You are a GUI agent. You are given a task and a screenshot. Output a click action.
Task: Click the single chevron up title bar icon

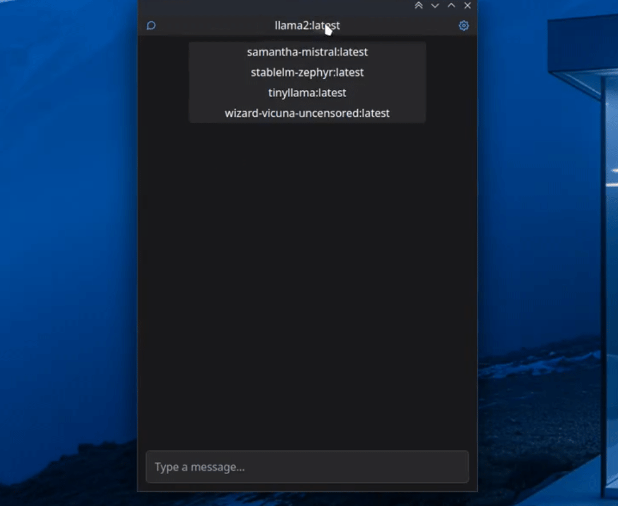pyautogui.click(x=451, y=6)
